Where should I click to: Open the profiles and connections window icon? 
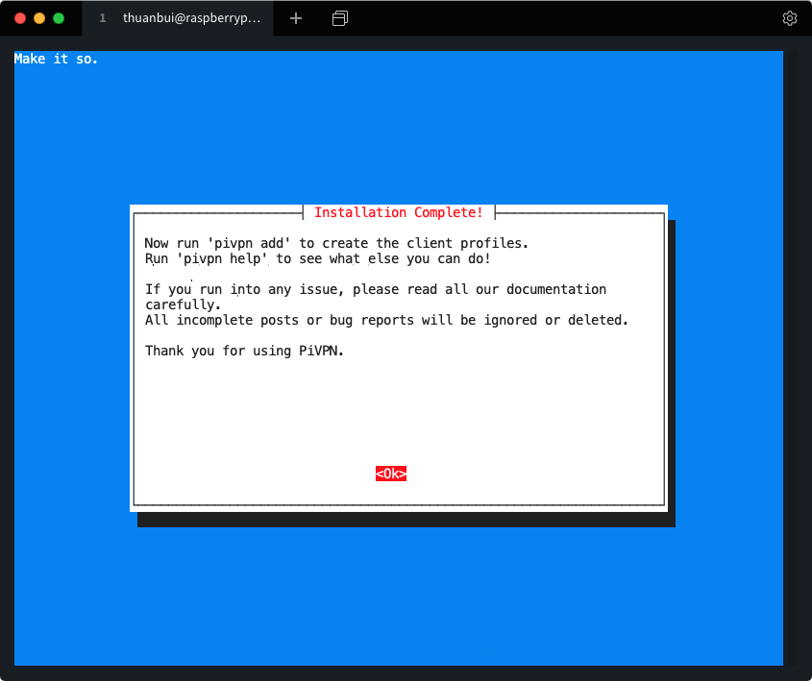tap(339, 18)
